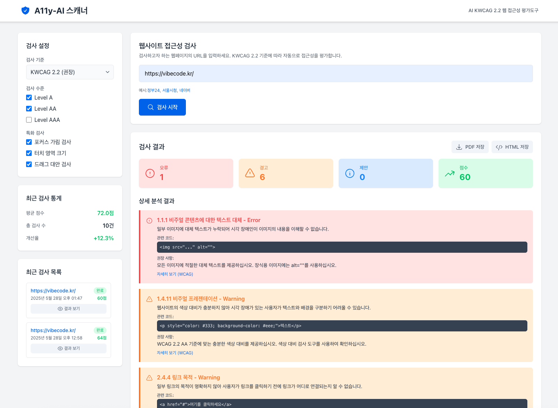This screenshot has height=408, width=558.
Task: Open the KWCAG 2.2 (권장) dropdown
Action: click(70, 72)
